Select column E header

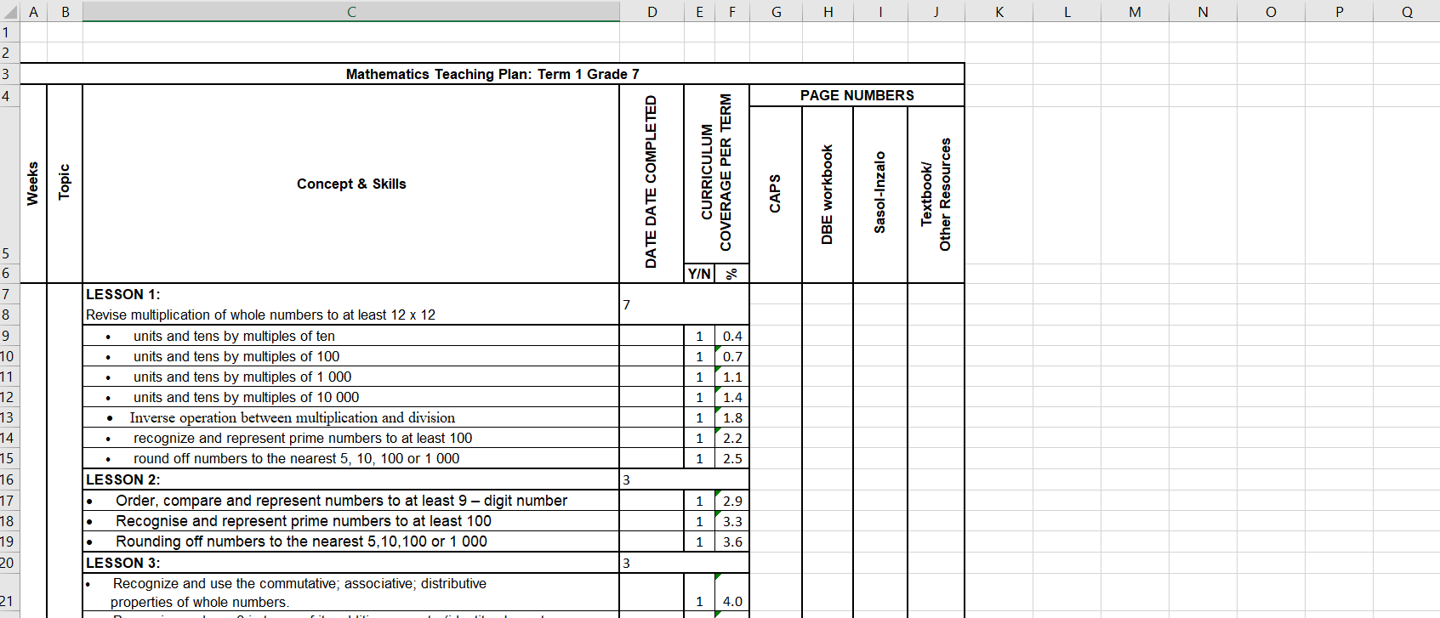point(699,11)
